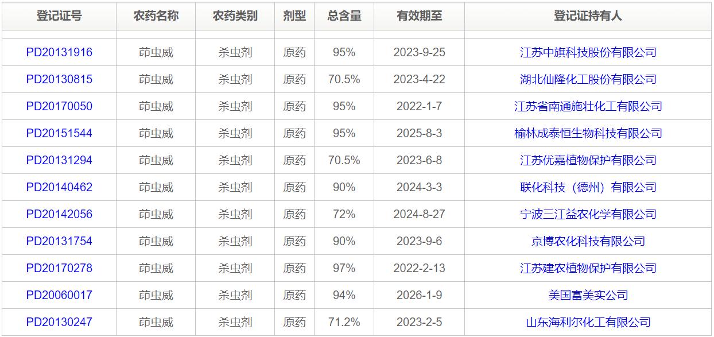Open registration PD20131754 link
Screen dimensions: 714x337
pyautogui.click(x=59, y=241)
